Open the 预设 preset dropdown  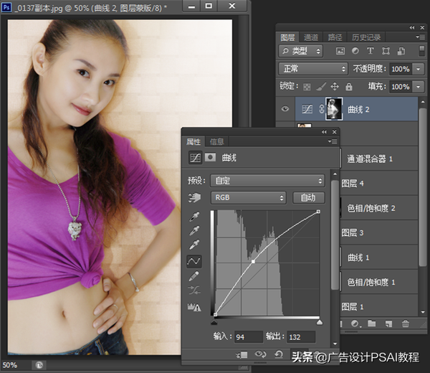267,181
